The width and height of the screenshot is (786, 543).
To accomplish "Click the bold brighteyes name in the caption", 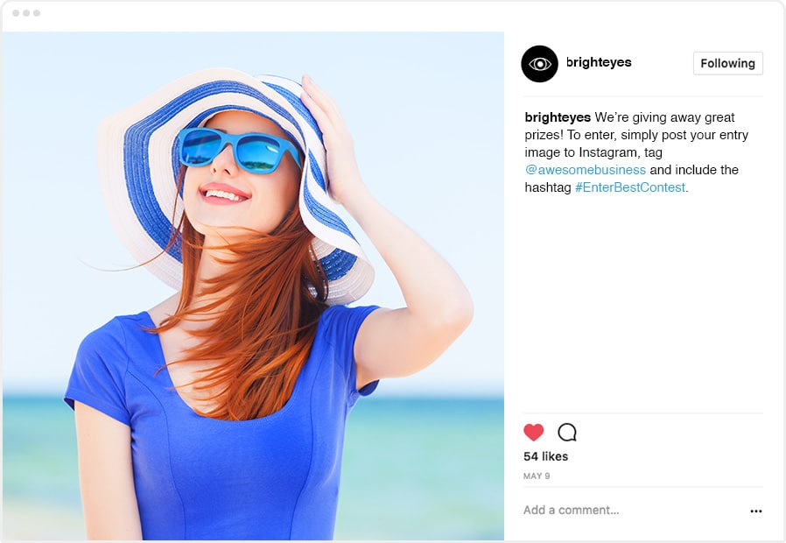I will [558, 117].
